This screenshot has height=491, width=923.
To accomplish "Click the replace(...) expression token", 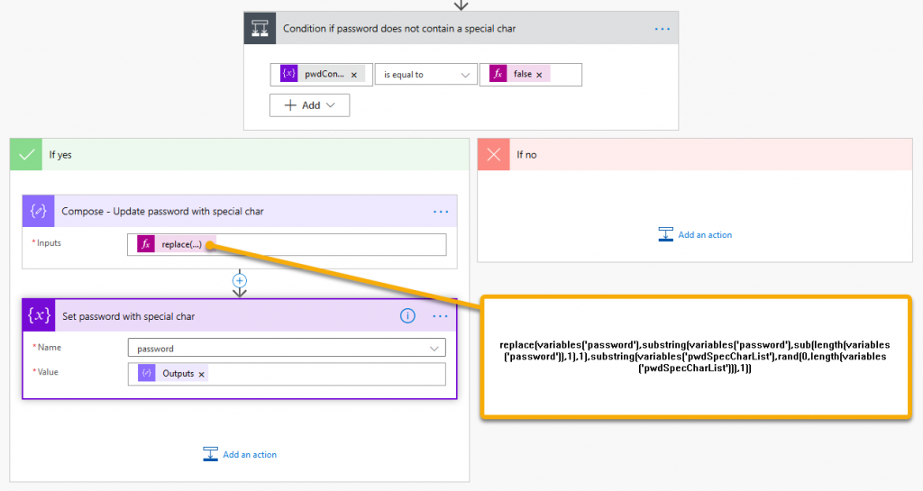I will pyautogui.click(x=180, y=245).
